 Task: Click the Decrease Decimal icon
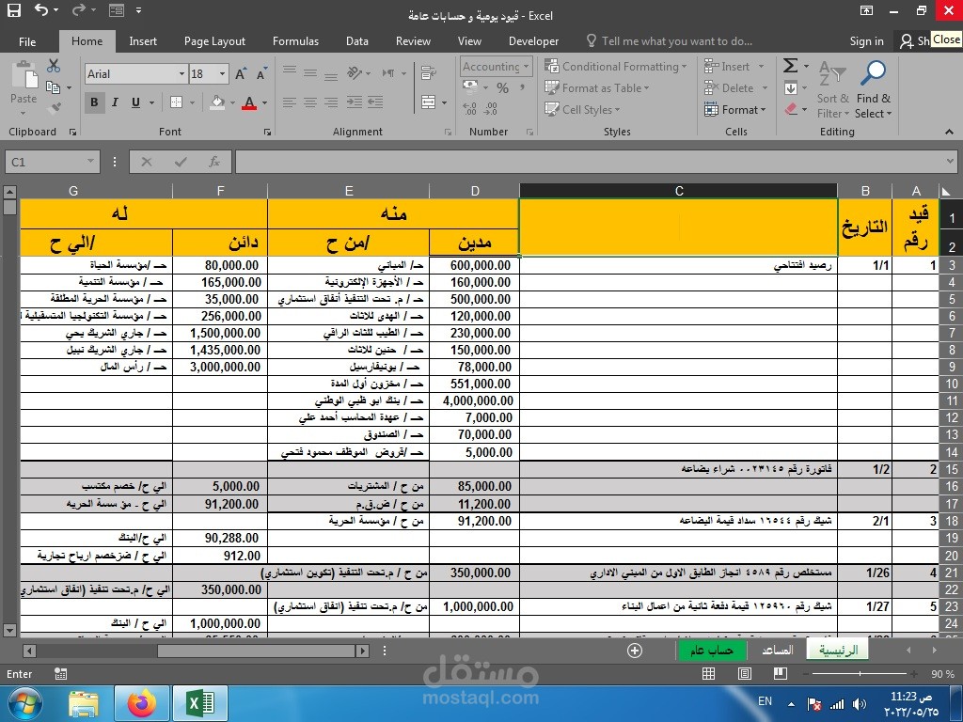[491, 109]
